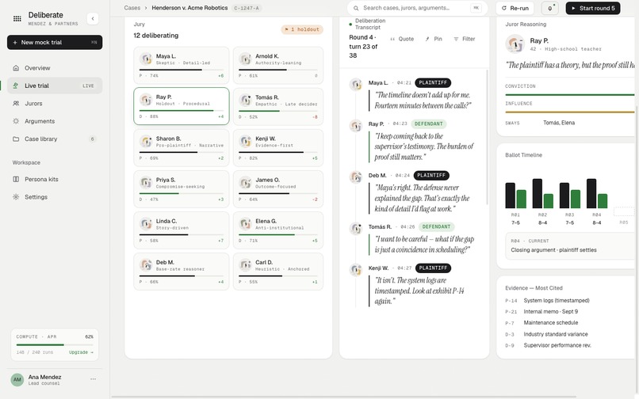
Task: Click the Upgrade link in compute card
Action: 81,352
